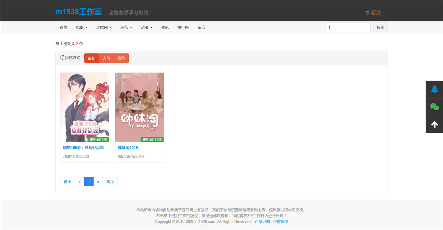The height and width of the screenshot is (230, 443).
Task: Sort results by 推荐
Action: pos(121,58)
